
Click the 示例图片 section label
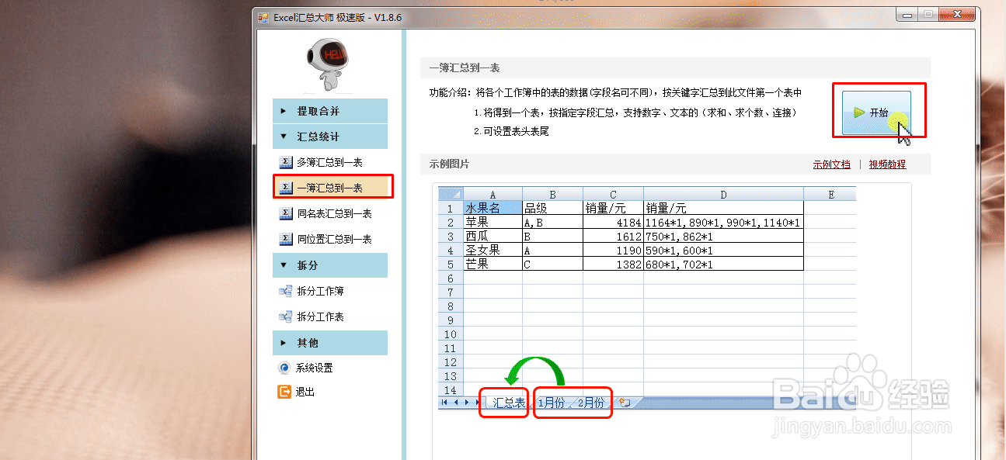click(x=449, y=164)
